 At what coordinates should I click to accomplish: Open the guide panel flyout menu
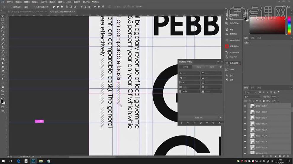click(222, 62)
